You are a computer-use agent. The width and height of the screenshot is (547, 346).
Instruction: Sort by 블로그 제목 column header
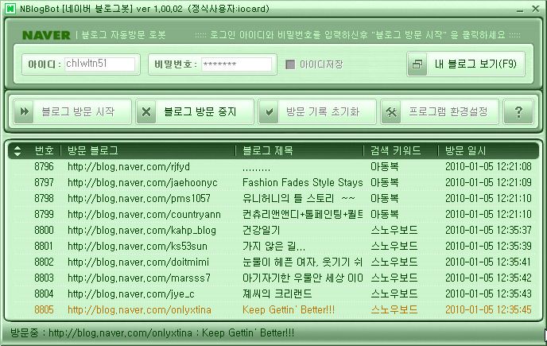[268, 151]
